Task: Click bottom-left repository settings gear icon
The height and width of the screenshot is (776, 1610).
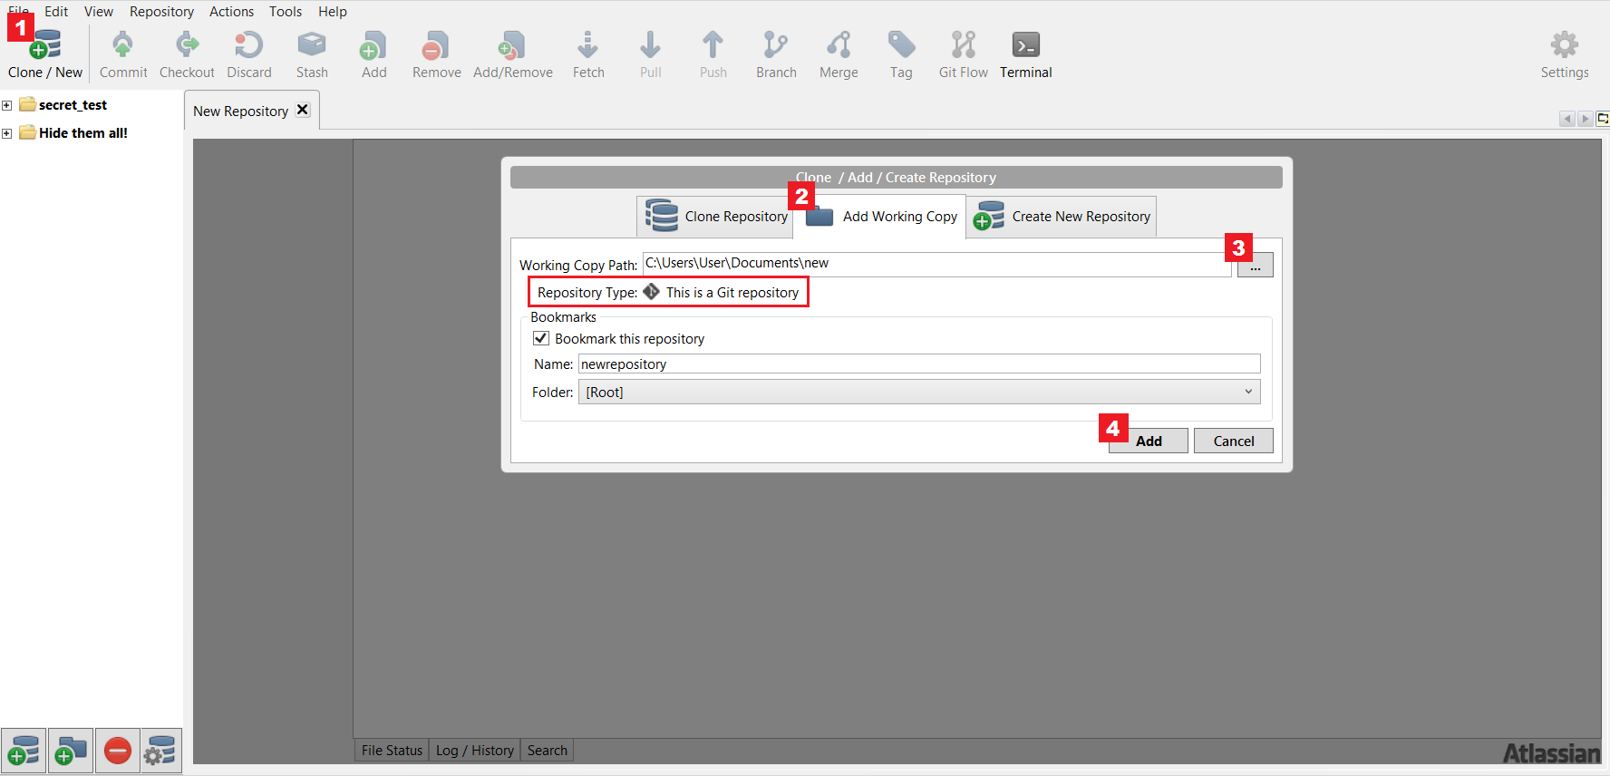Action: (160, 751)
